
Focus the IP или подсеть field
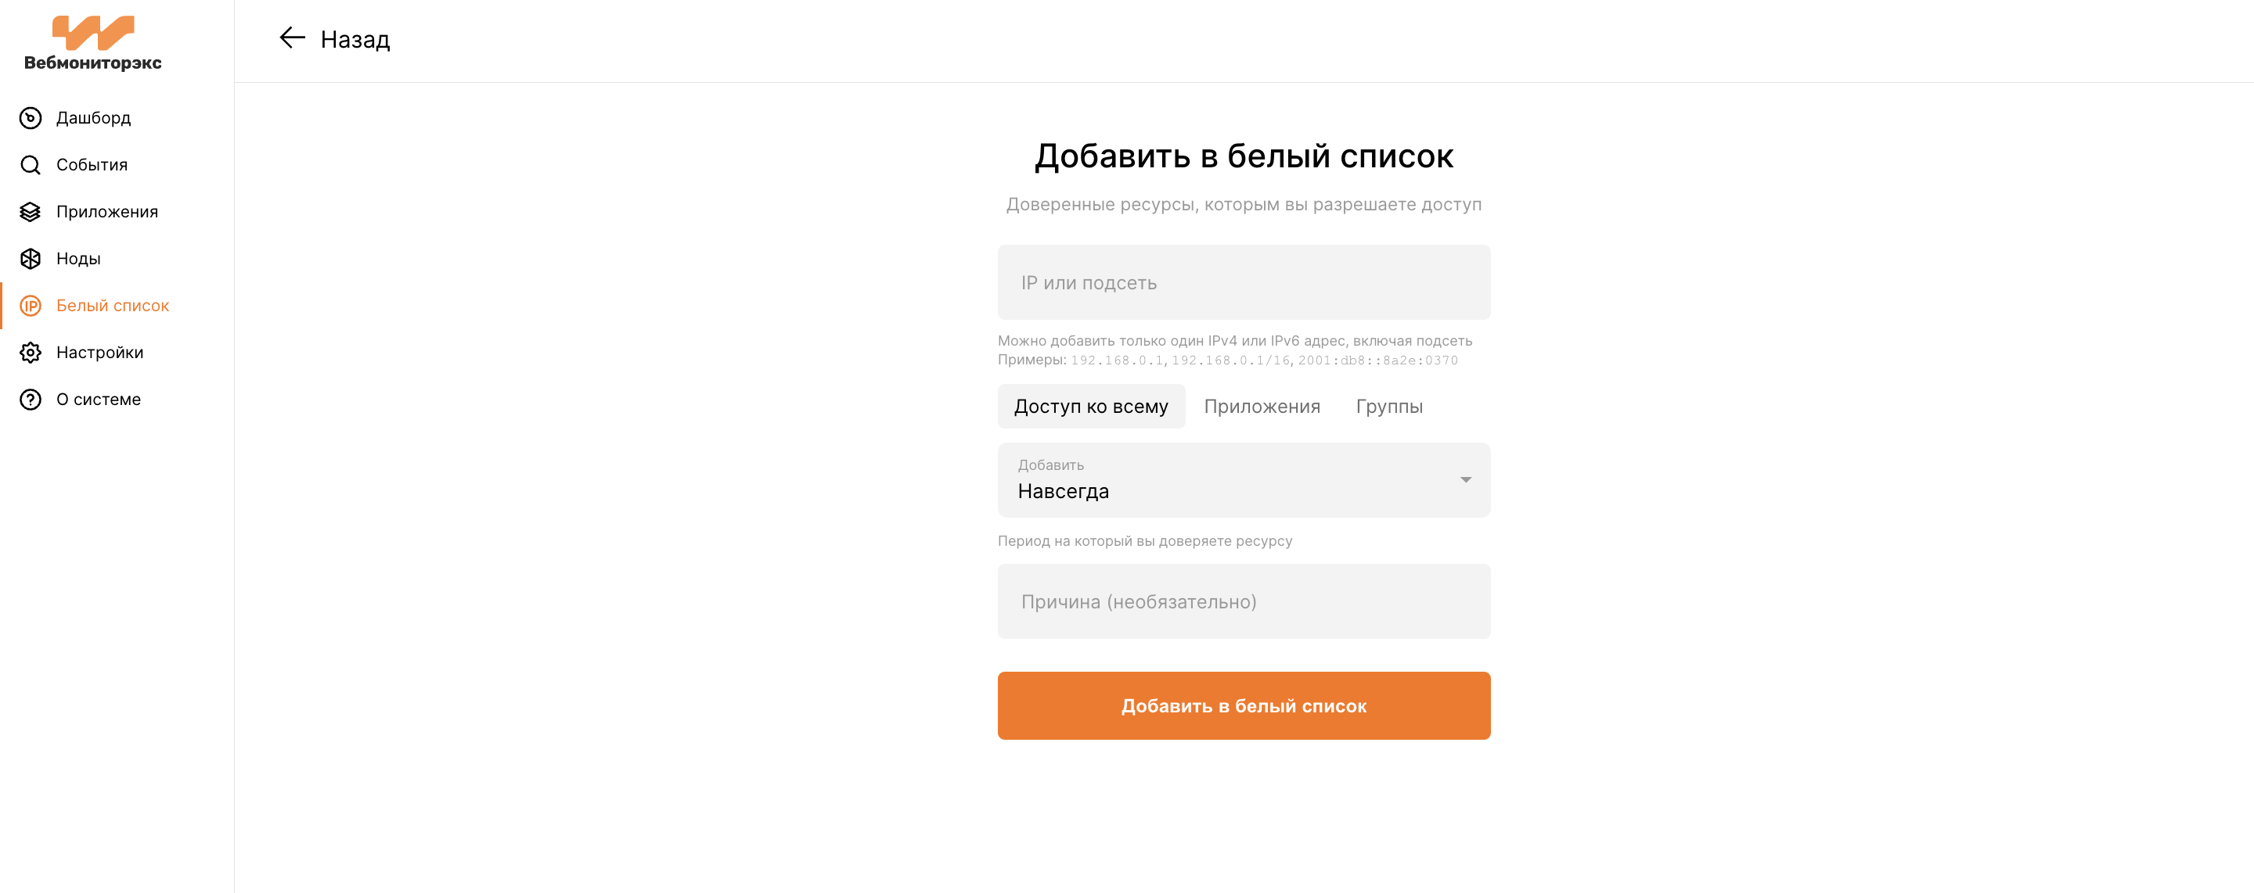click(1244, 282)
